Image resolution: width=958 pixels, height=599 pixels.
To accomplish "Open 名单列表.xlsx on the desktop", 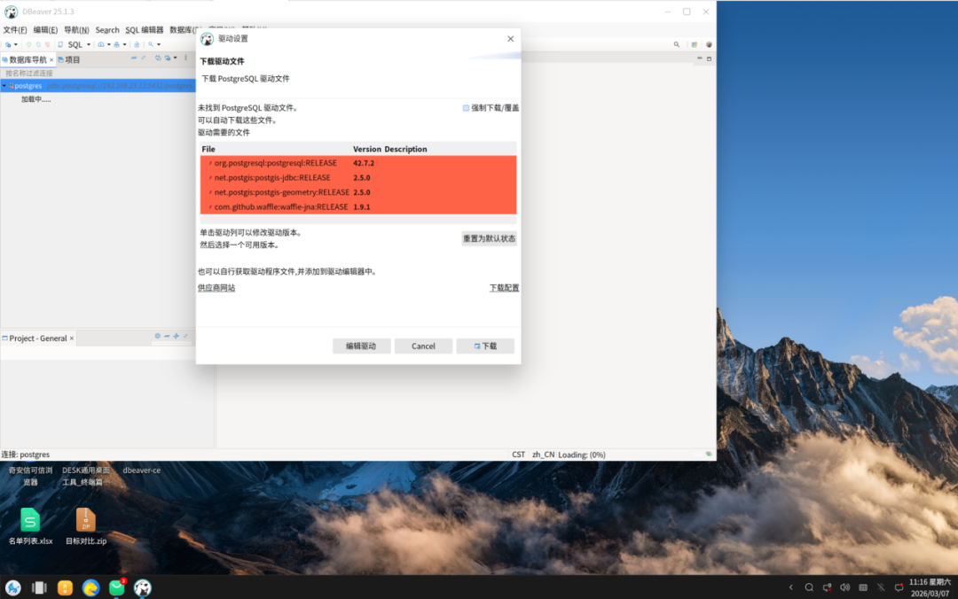I will click(30, 526).
